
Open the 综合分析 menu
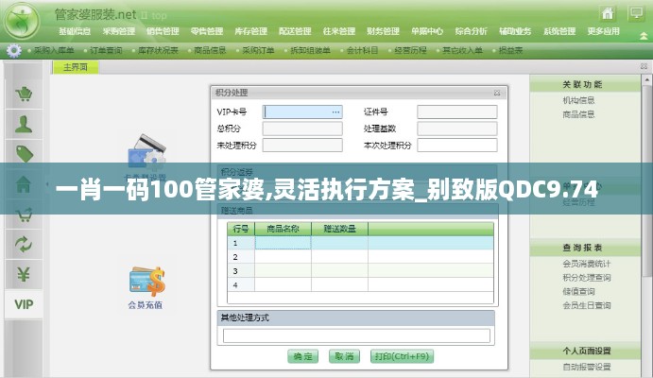471,31
